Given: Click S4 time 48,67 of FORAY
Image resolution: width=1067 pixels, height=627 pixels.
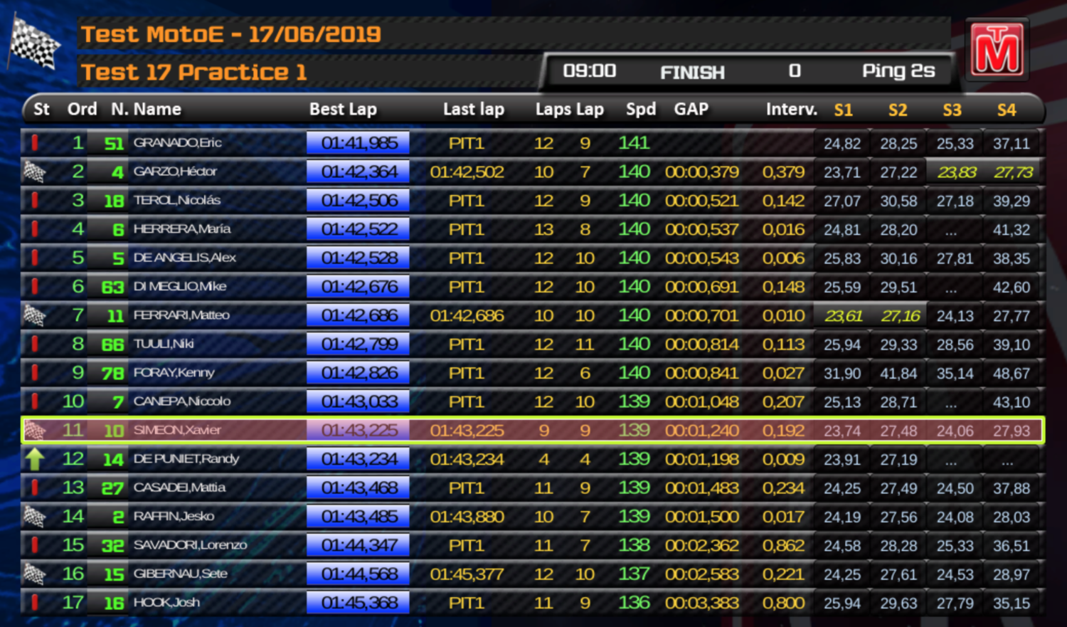Looking at the screenshot, I should (x=1012, y=374).
